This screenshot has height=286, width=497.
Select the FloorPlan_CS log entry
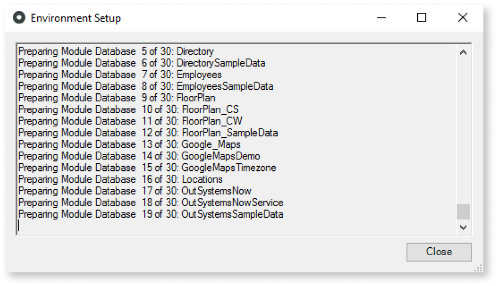[x=128, y=109]
